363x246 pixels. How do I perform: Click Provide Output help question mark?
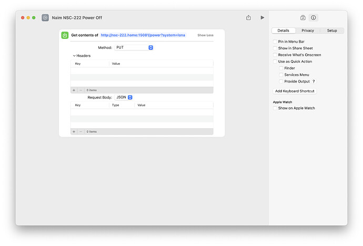(314, 81)
